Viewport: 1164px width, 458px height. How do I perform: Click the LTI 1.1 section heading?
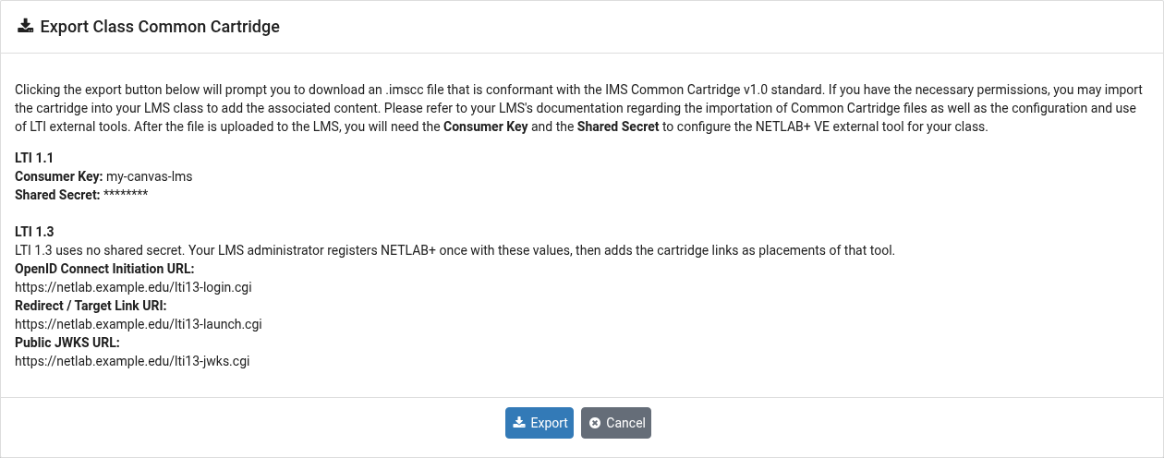point(33,157)
